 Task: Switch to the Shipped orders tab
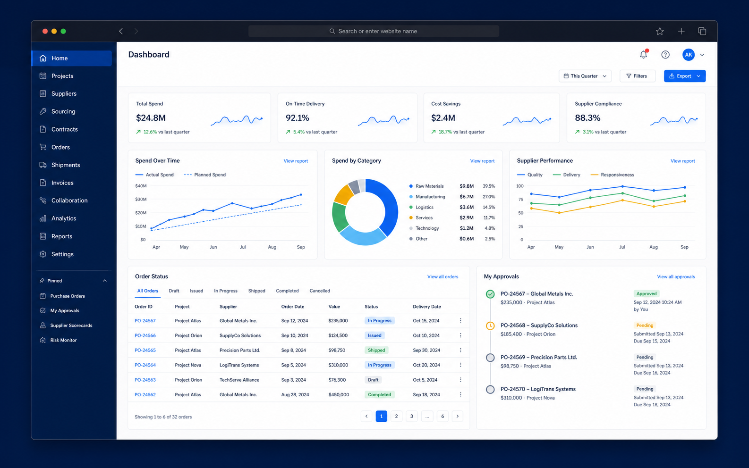[257, 291]
